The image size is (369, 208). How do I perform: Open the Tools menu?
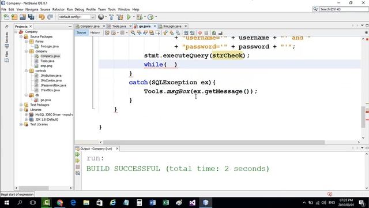[x=112, y=9]
